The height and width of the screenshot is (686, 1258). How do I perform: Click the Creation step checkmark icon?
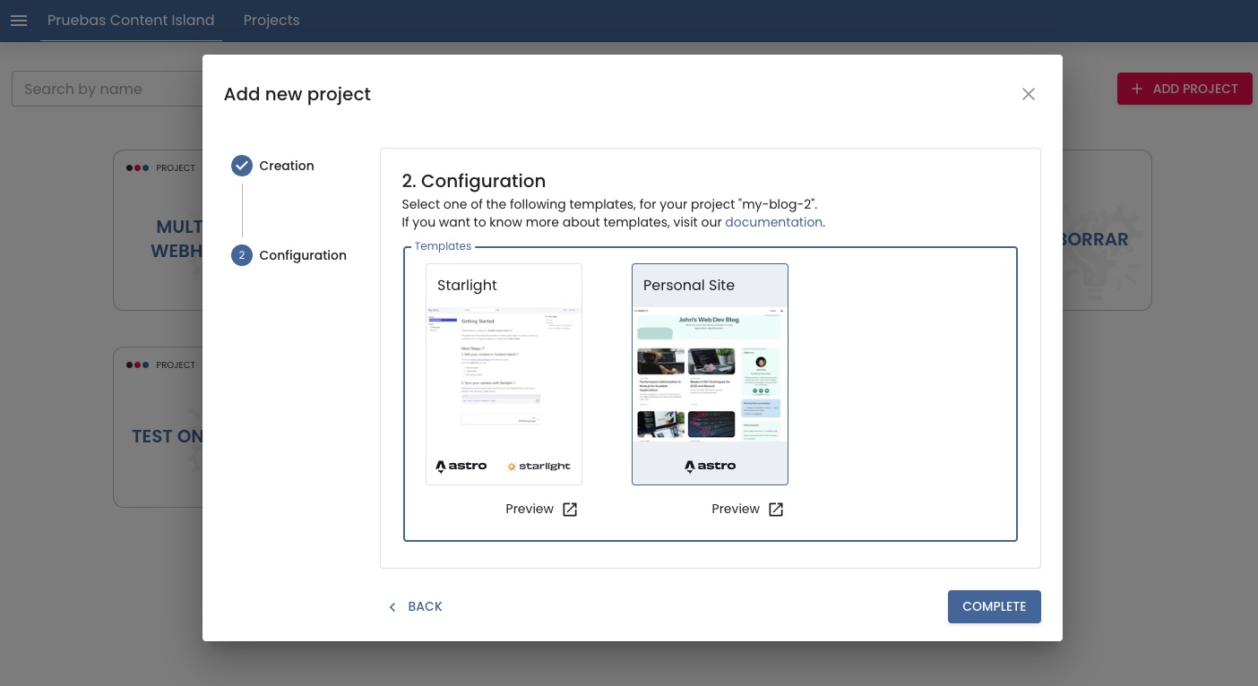coord(242,166)
